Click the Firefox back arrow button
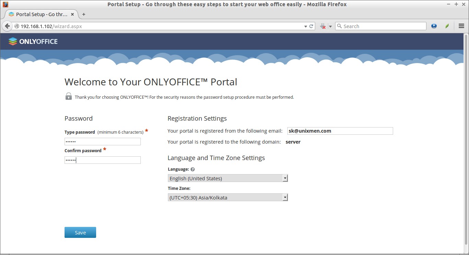This screenshot has height=255, width=469. coord(7,26)
